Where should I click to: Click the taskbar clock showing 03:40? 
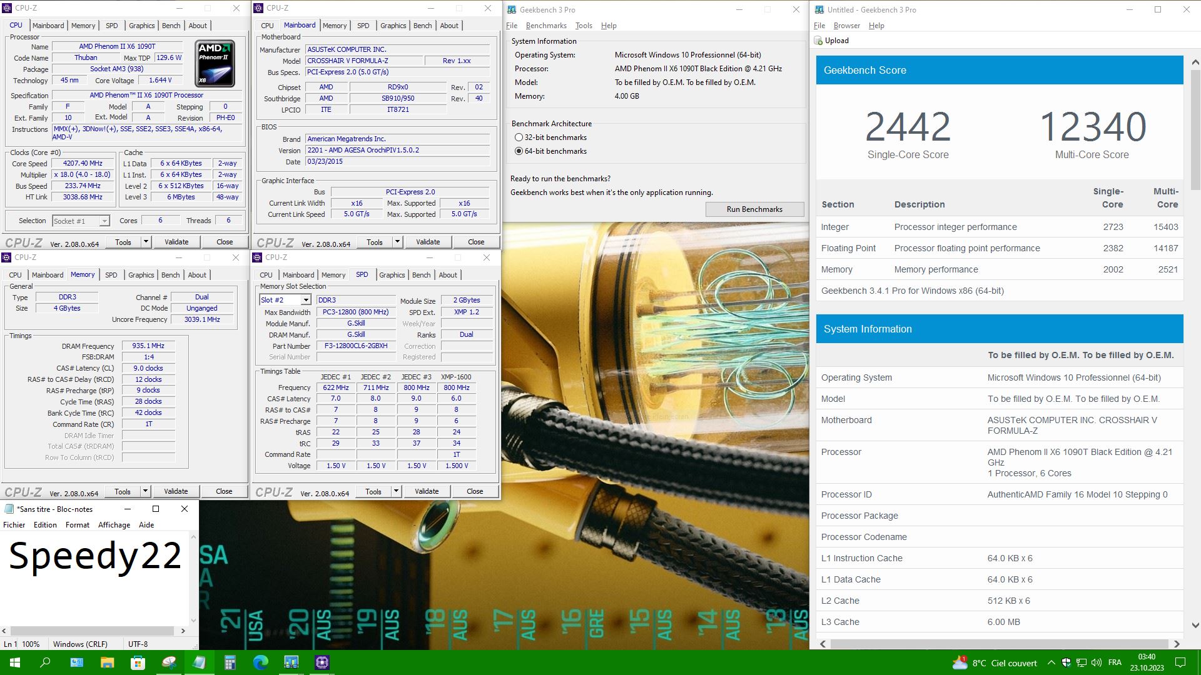(x=1147, y=662)
